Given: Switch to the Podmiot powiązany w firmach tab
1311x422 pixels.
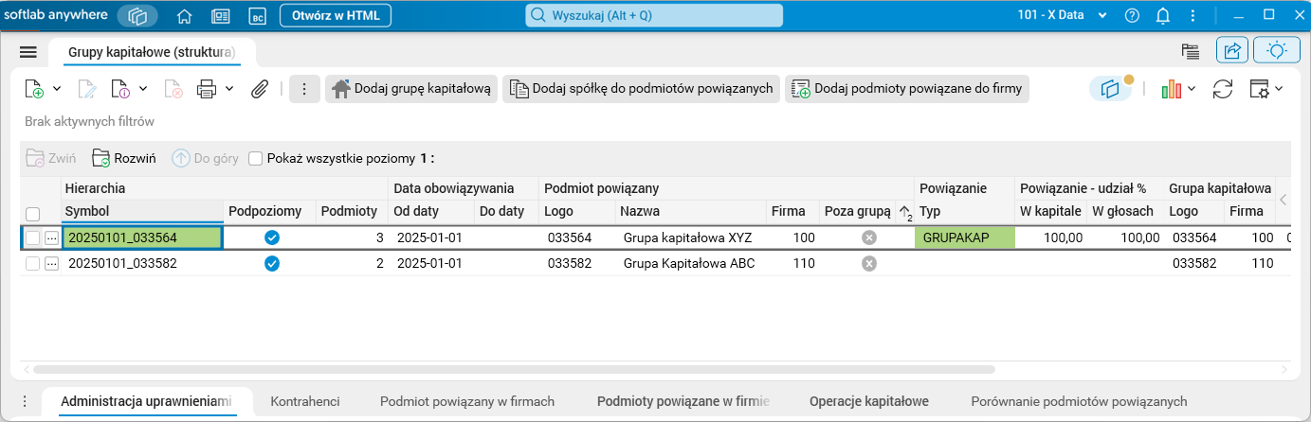Looking at the screenshot, I should tap(467, 401).
